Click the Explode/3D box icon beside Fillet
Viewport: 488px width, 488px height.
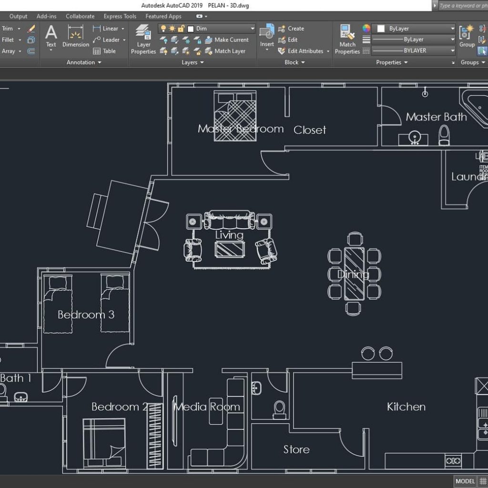tap(31, 40)
